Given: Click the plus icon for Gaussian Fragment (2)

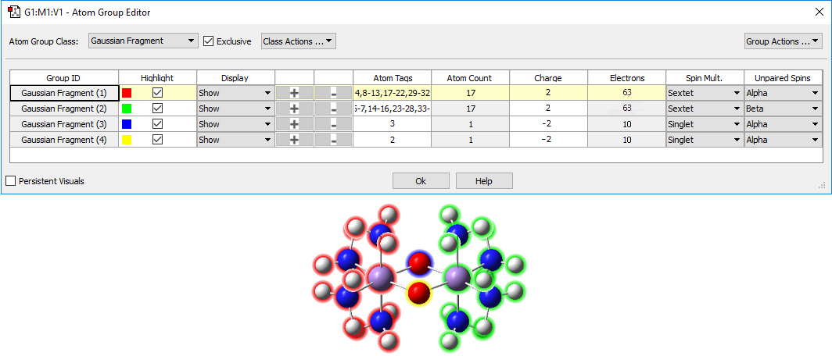Looking at the screenshot, I should pos(294,109).
